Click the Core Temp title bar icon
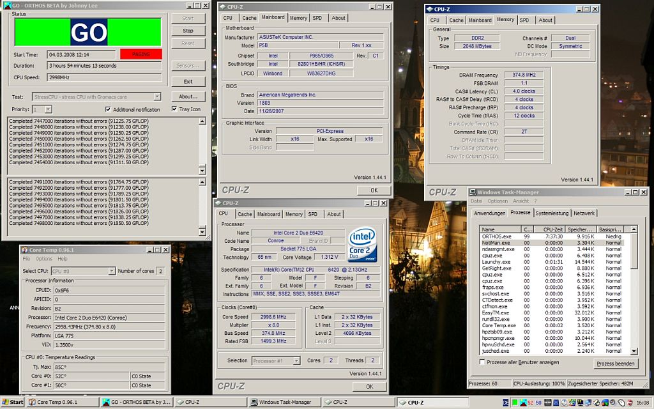The height and width of the screenshot is (409, 654). click(x=25, y=250)
